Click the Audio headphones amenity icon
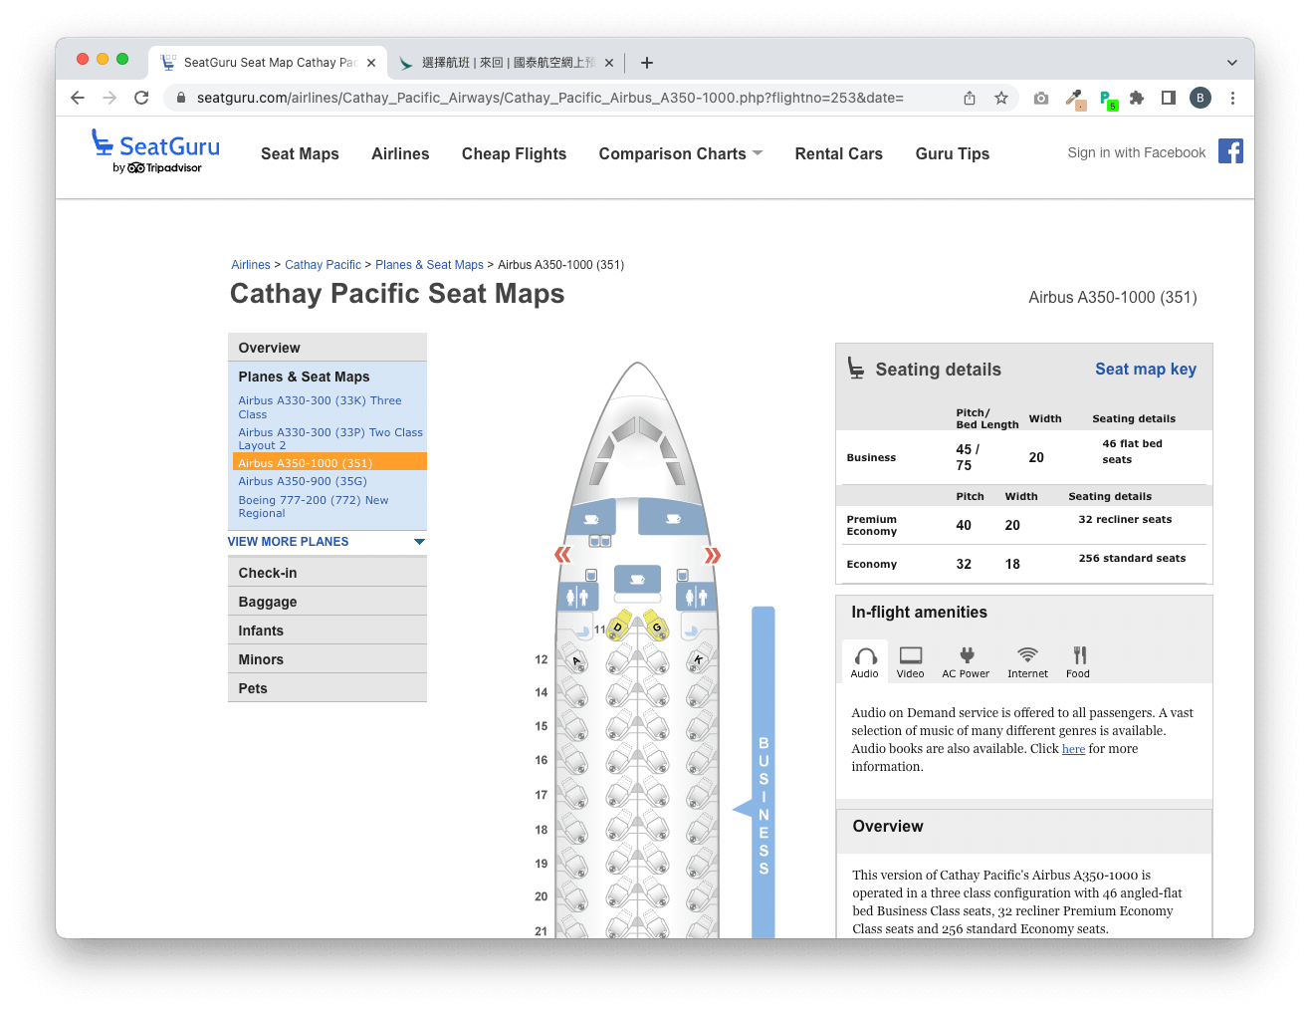 865,656
